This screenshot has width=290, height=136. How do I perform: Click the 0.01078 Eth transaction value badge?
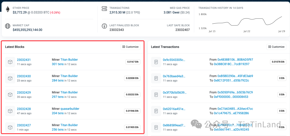tap(278, 62)
